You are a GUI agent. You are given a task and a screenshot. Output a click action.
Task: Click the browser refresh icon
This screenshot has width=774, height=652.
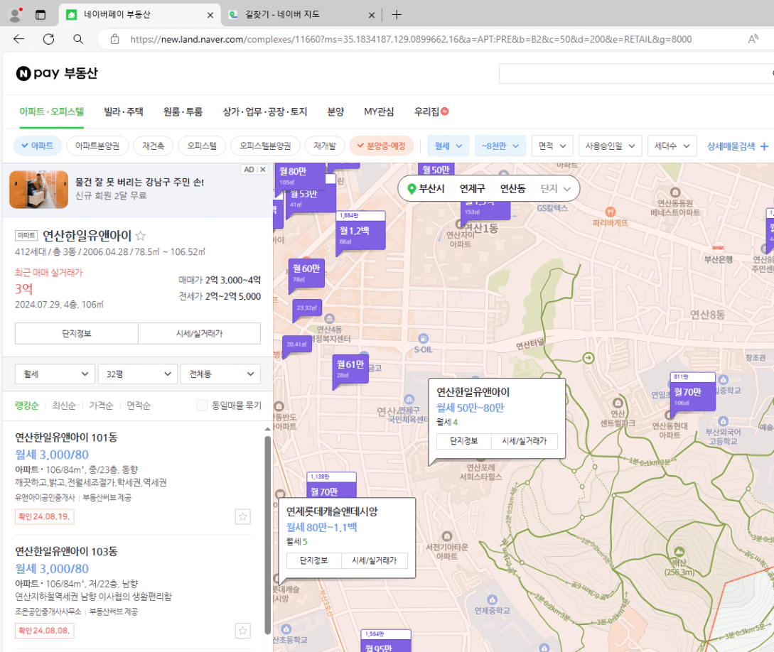click(48, 39)
